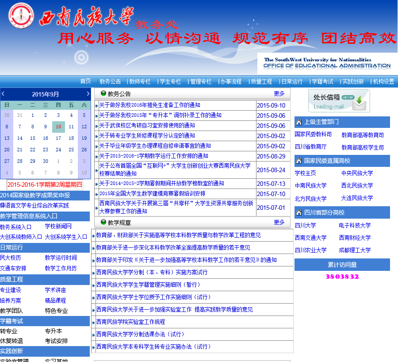Image resolution: width=398 pixels, height=362 pixels.
Task: Open 教育部高等教育司 link
Action: click(x=363, y=135)
